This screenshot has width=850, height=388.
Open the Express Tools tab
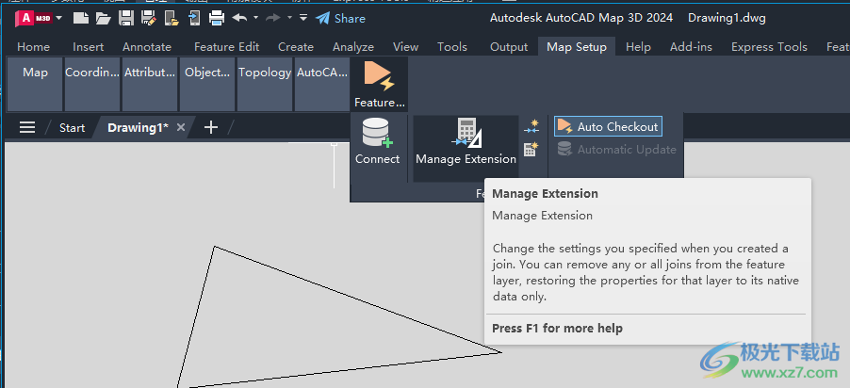pos(769,47)
